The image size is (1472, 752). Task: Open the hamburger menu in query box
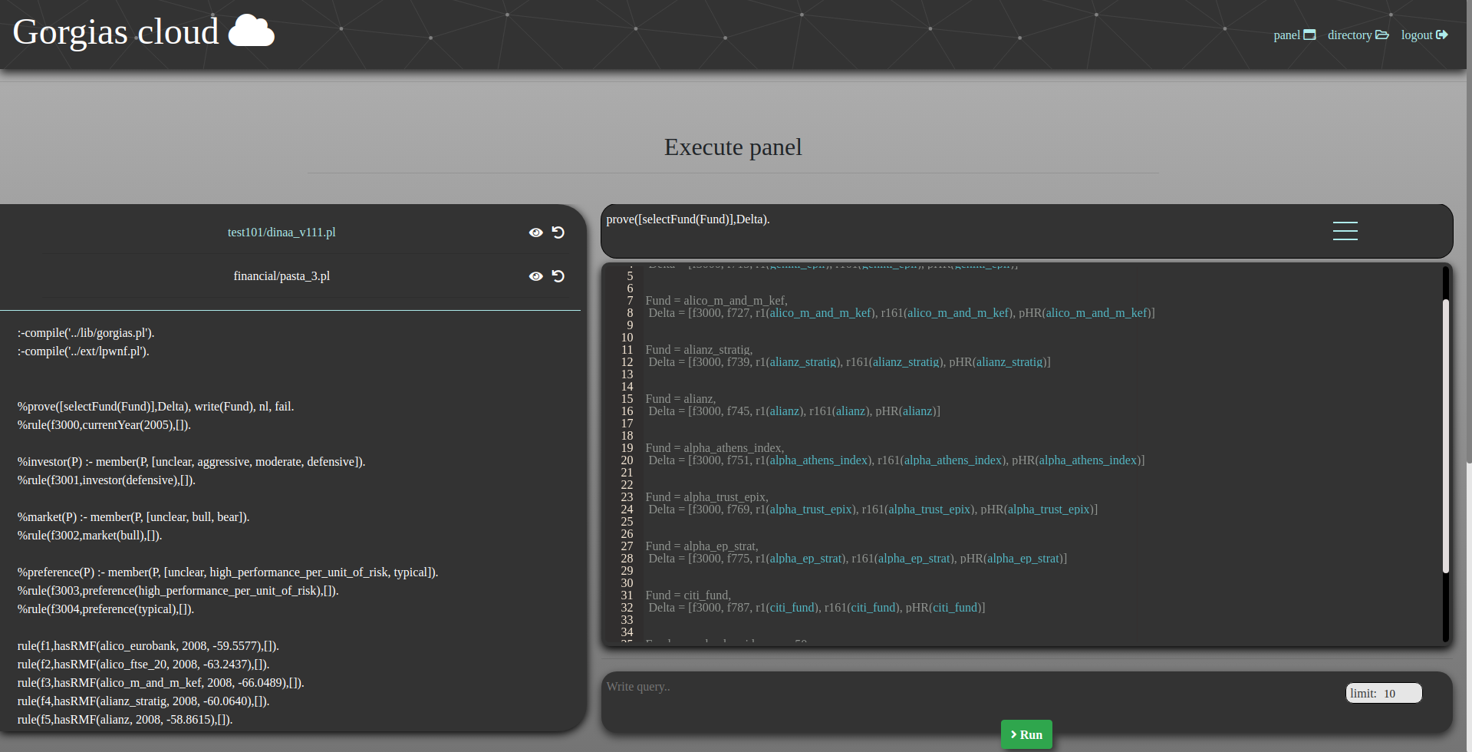tap(1345, 231)
